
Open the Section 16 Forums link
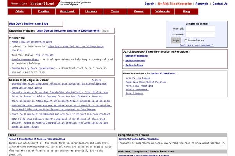[136, 60]
